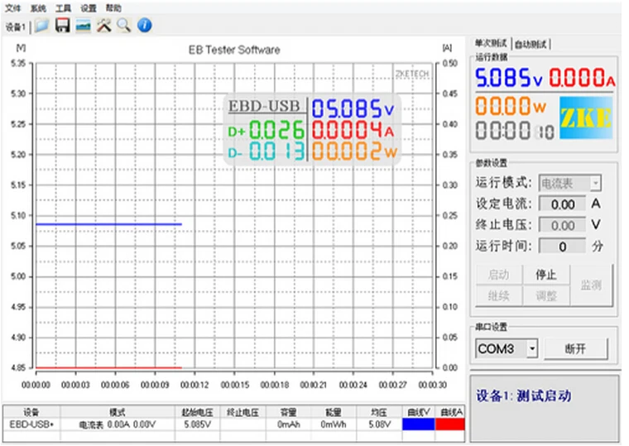Open settings via the hammer and wrench icon
Screen dimensions: 629x446
pyautogui.click(x=104, y=26)
